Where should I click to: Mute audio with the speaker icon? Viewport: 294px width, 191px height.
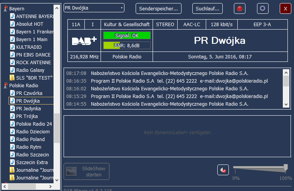click(223, 169)
